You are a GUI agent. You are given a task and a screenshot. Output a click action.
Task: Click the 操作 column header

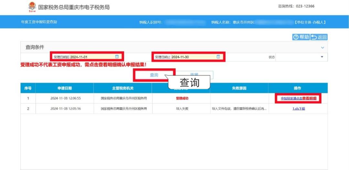tap(298, 88)
